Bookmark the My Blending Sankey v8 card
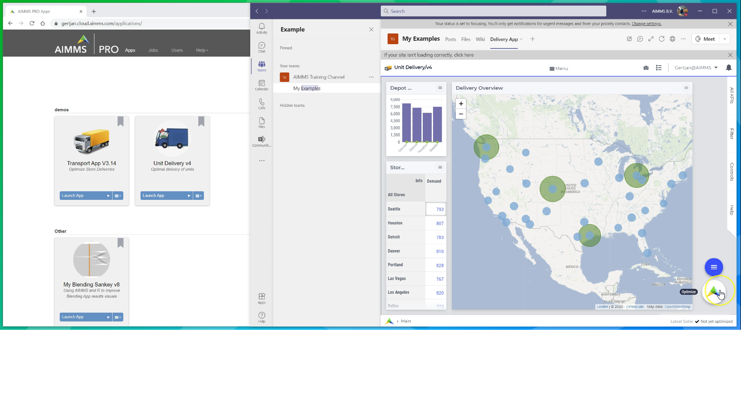This screenshot has width=741, height=404. (x=120, y=243)
